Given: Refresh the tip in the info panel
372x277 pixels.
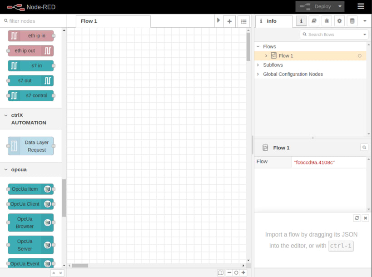Looking at the screenshot, I should [x=357, y=218].
